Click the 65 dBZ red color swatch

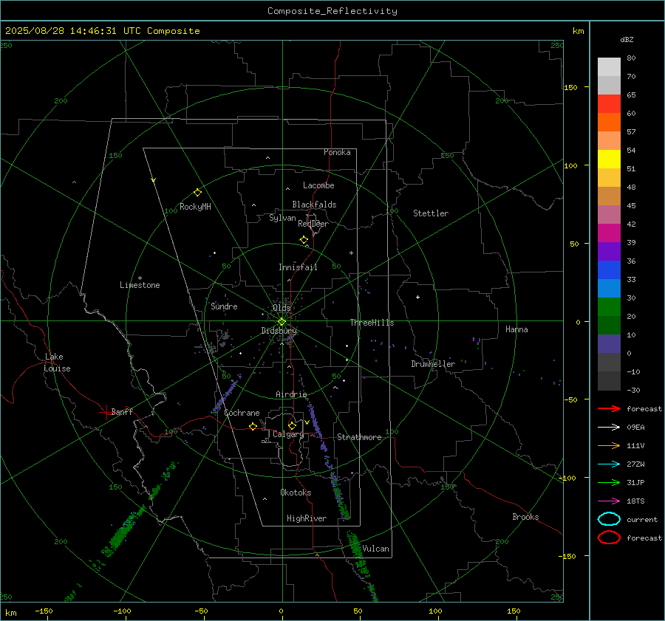(609, 104)
